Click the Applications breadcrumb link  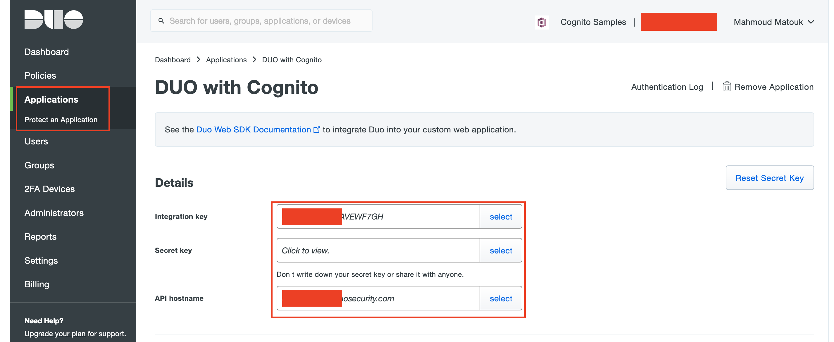(x=226, y=60)
